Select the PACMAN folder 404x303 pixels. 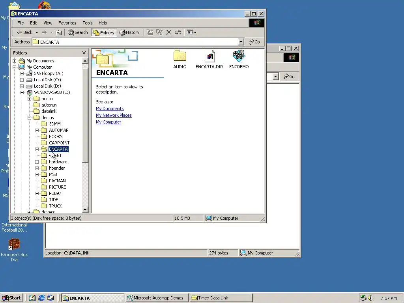(57, 181)
